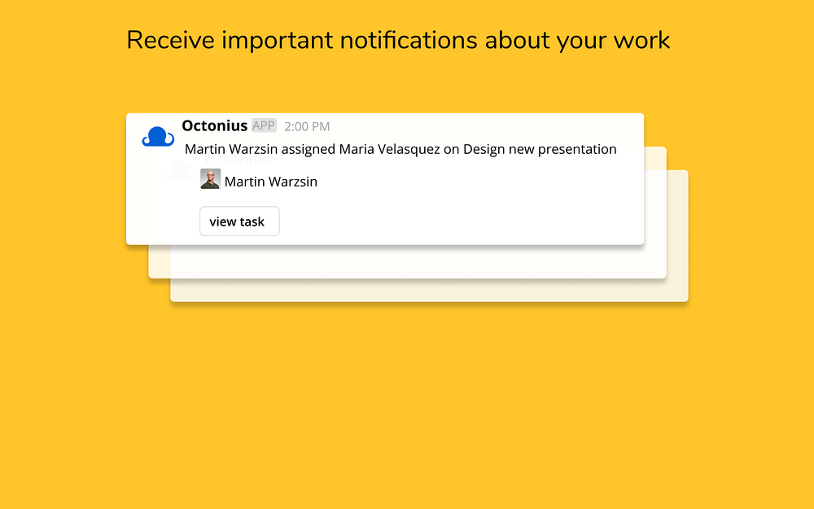Click the Martin Warzsin name beside the avatar

271,182
